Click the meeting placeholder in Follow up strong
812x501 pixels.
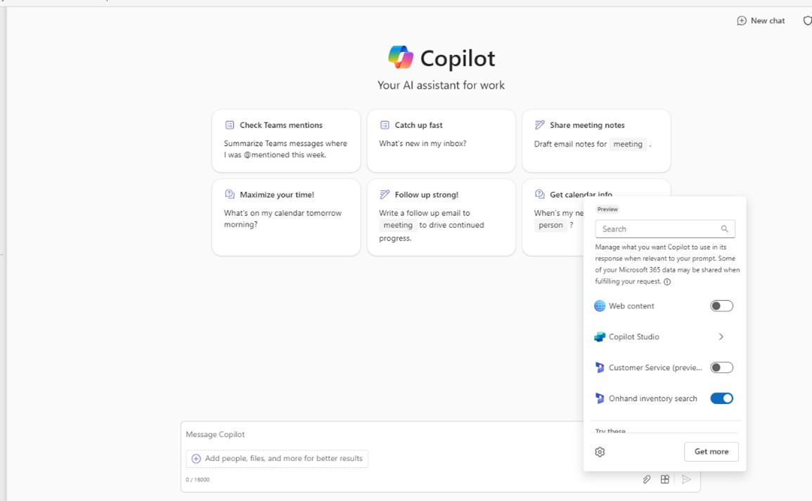(x=398, y=225)
